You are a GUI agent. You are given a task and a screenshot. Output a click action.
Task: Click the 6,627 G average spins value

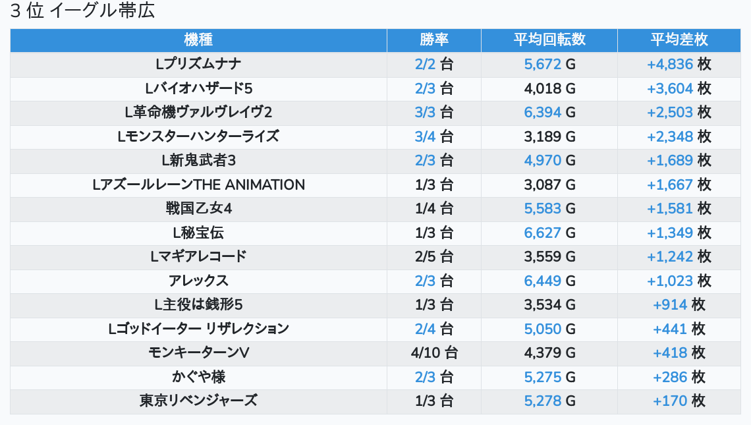coord(549,233)
